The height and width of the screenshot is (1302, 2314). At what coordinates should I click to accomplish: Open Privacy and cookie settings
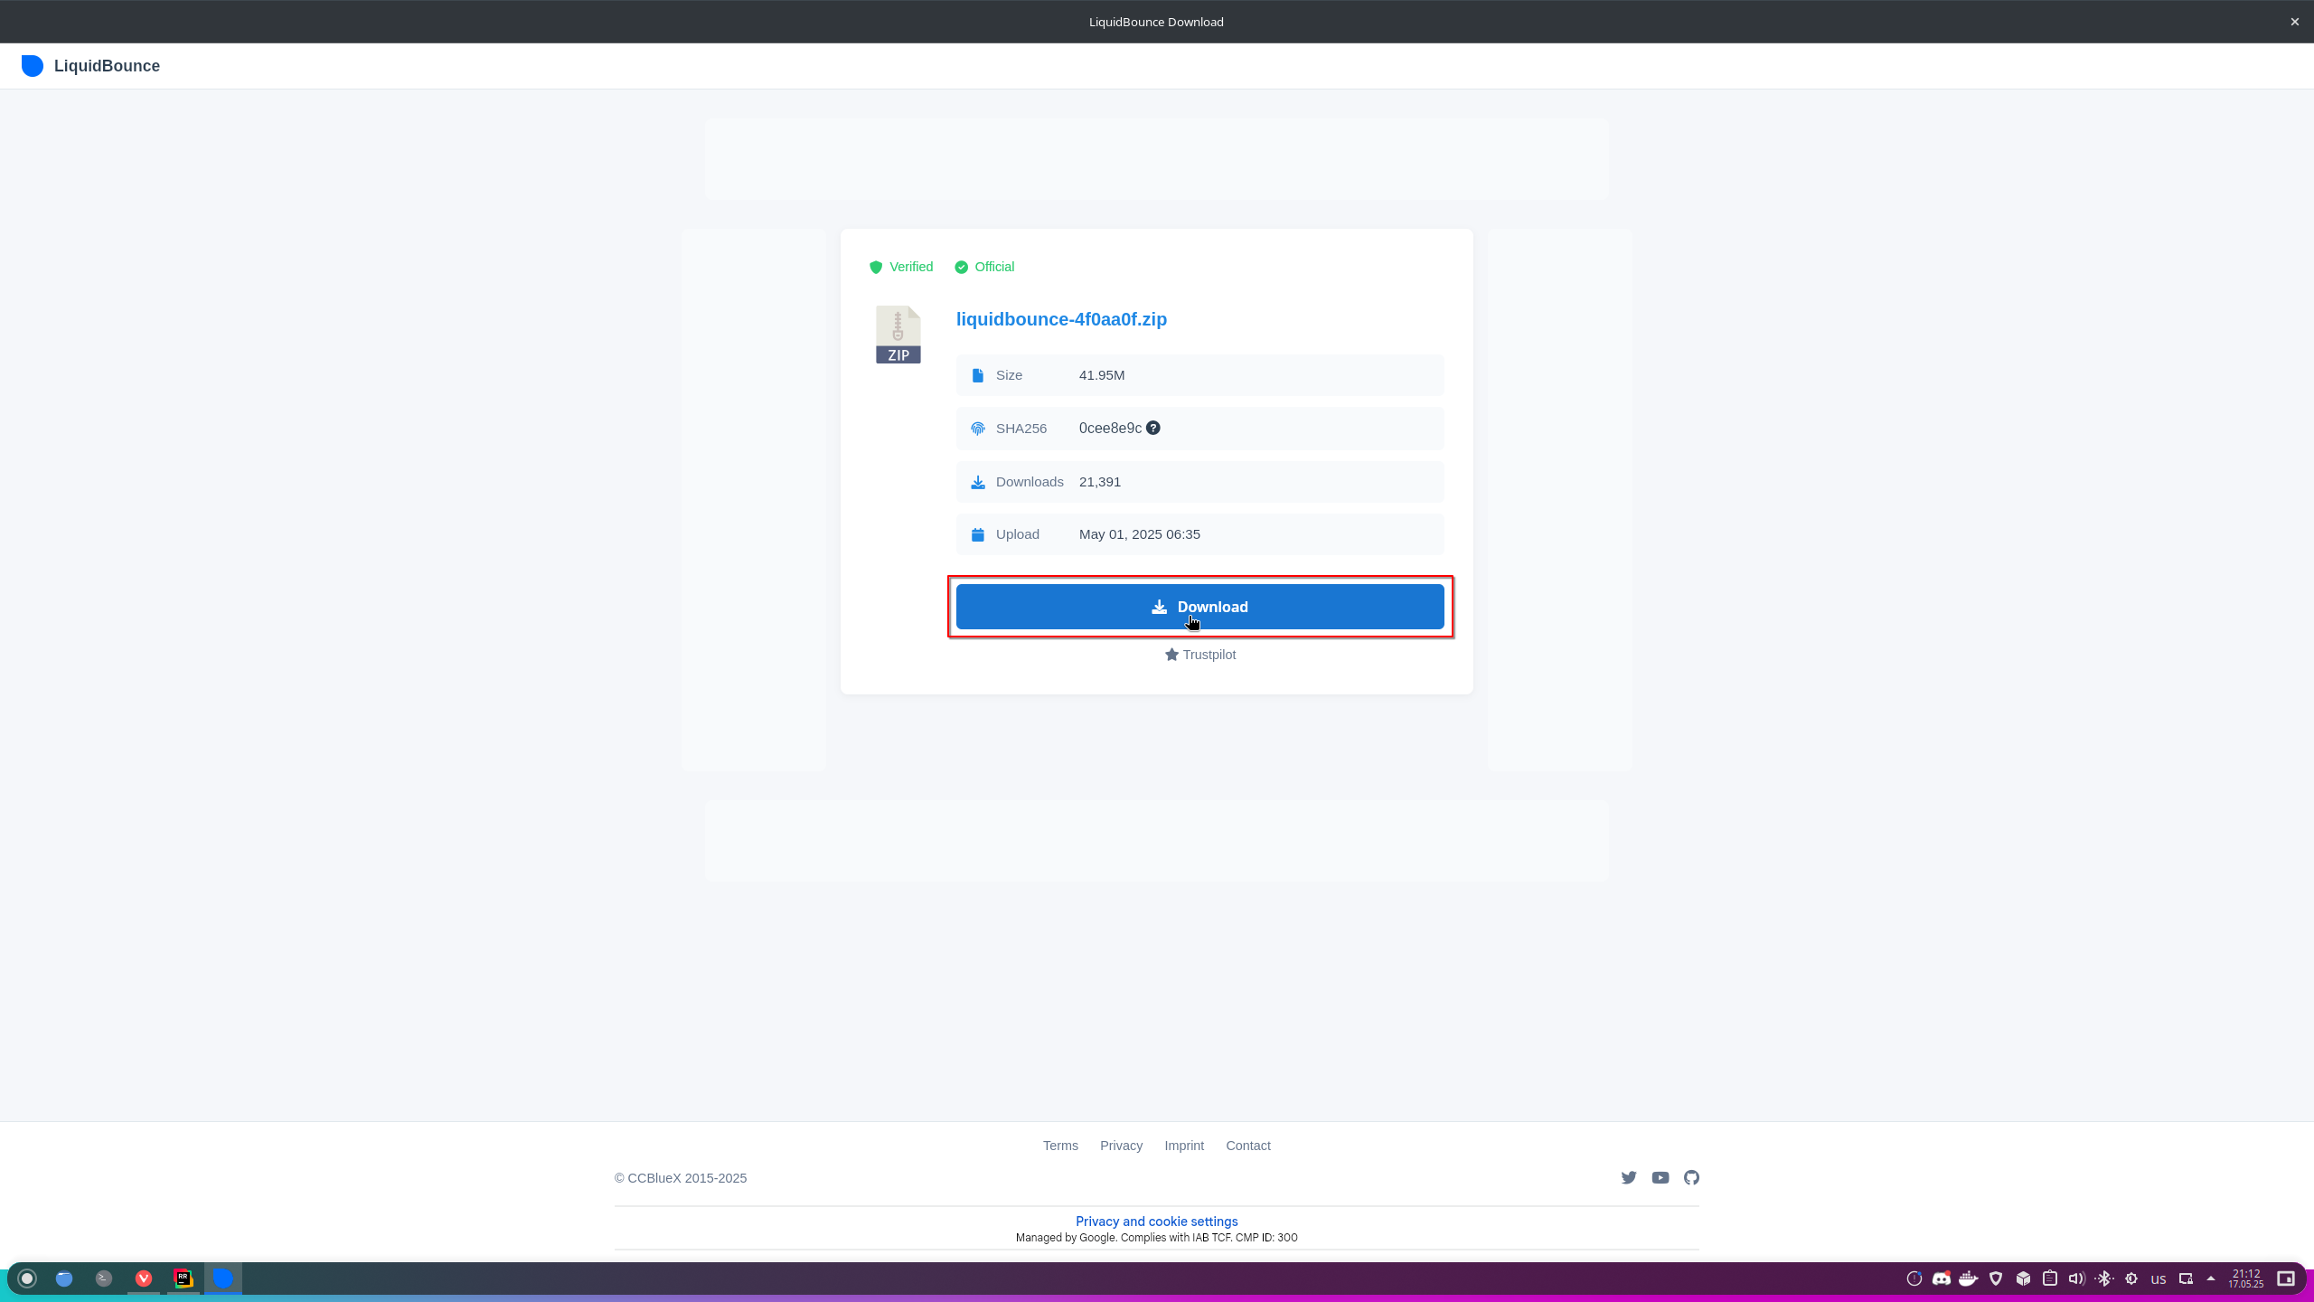click(1156, 1222)
